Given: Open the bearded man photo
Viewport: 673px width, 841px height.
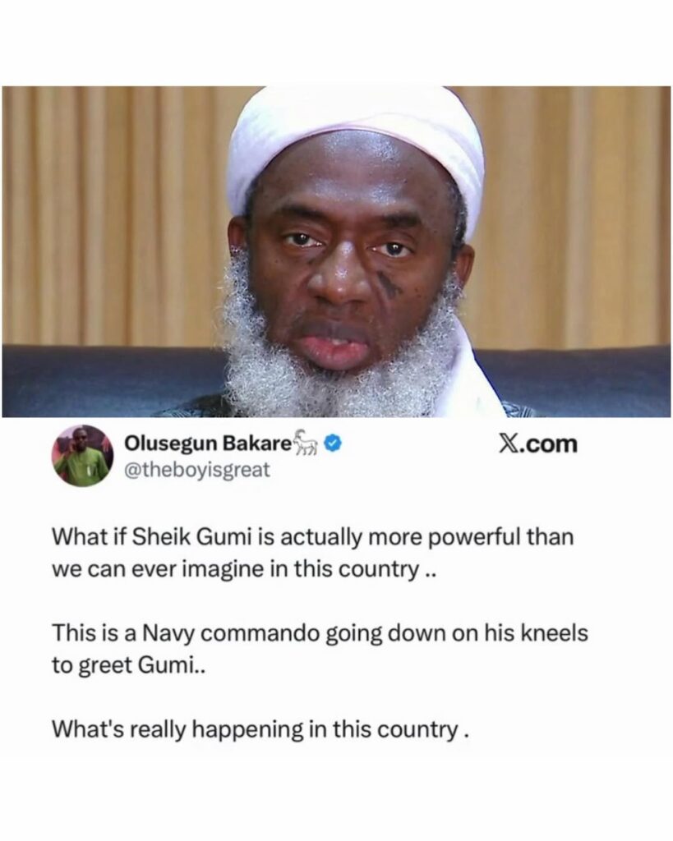Looking at the screenshot, I should coord(337,251).
